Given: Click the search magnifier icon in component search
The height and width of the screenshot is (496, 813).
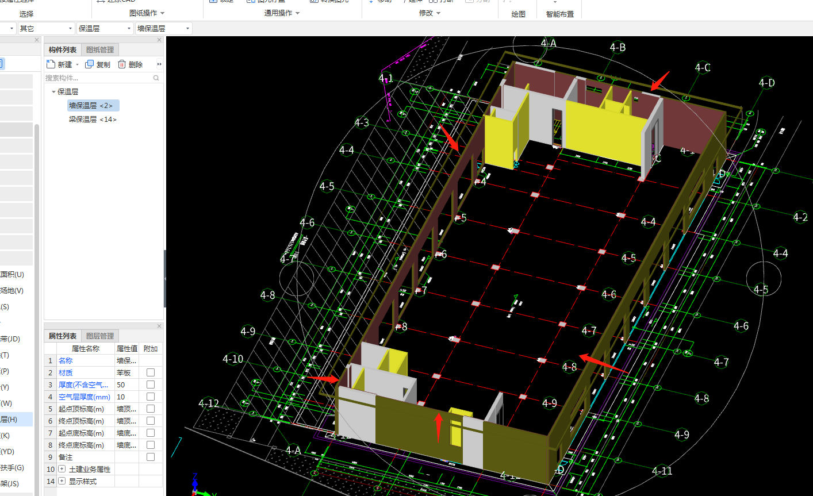Looking at the screenshot, I should (x=156, y=78).
